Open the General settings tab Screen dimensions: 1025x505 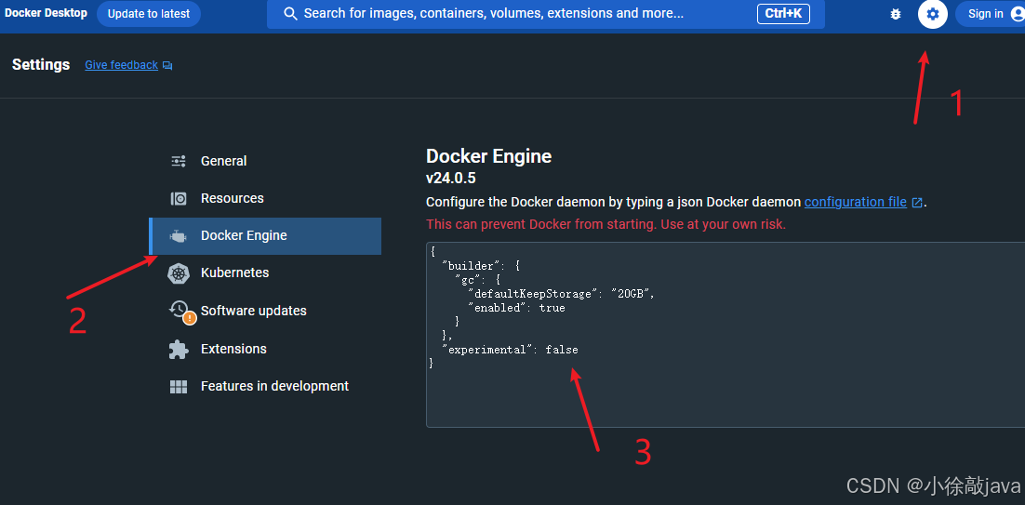[265, 161]
